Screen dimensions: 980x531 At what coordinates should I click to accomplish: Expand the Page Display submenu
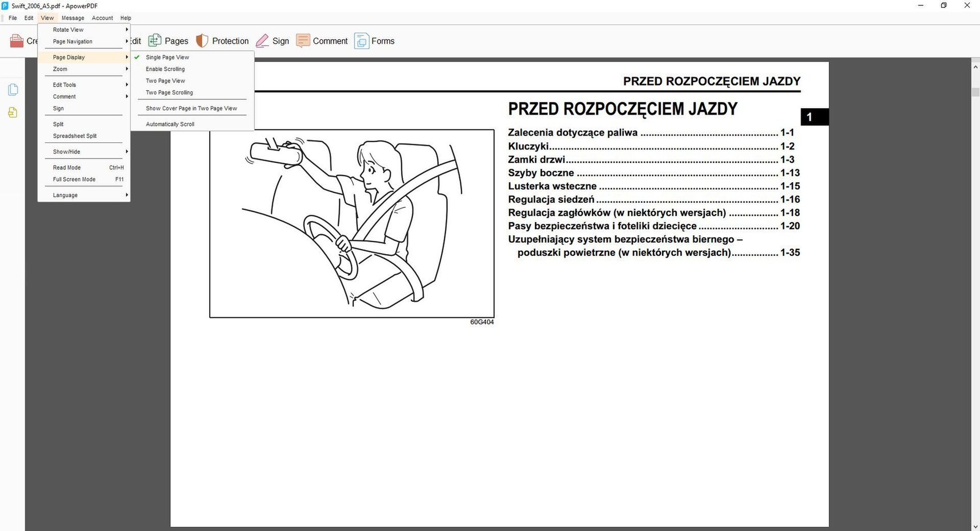84,57
